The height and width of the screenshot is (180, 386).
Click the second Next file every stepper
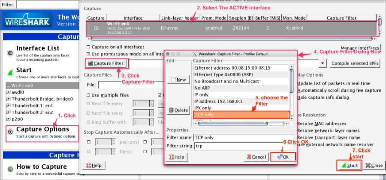[x=152, y=113]
